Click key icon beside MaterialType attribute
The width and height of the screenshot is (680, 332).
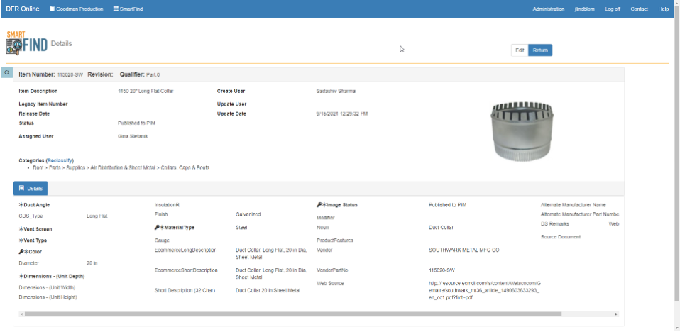(x=157, y=227)
